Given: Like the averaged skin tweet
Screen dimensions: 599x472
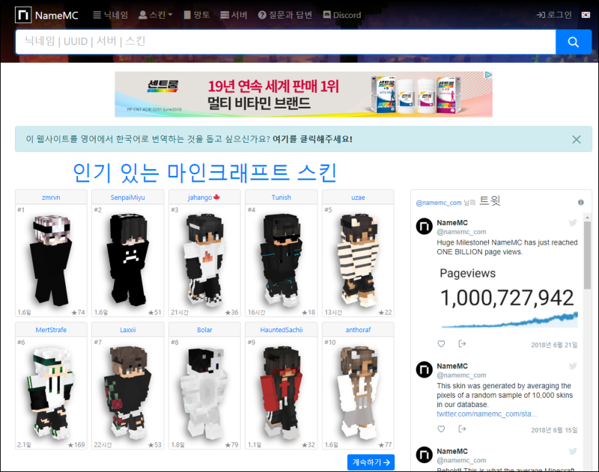Looking at the screenshot, I should pos(441,429).
